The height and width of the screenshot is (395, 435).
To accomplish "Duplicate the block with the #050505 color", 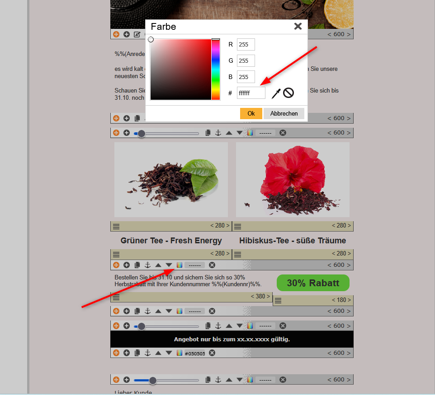I will (137, 353).
